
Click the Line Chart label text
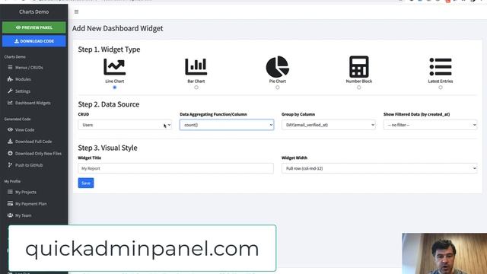click(x=115, y=81)
